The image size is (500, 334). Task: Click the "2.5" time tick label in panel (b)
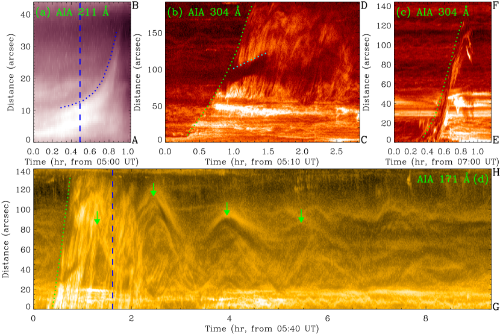[336, 151]
